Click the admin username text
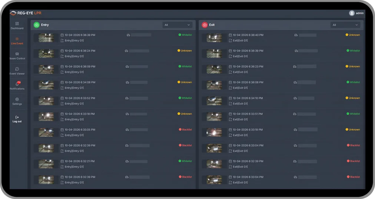Image resolution: width=375 pixels, height=199 pixels. [x=360, y=13]
